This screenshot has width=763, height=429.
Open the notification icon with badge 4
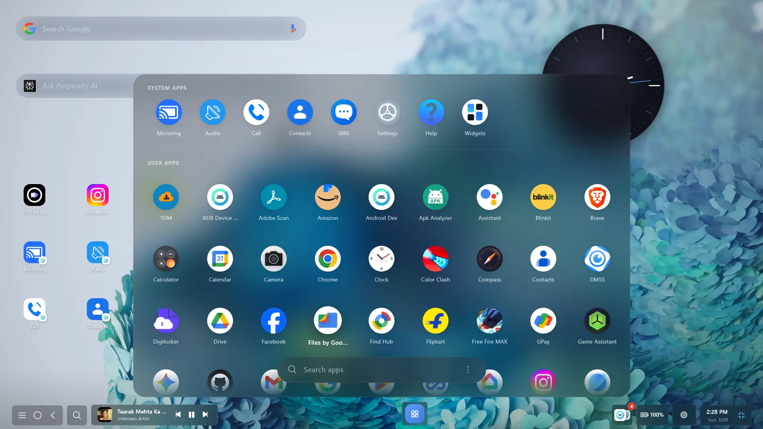pos(621,415)
